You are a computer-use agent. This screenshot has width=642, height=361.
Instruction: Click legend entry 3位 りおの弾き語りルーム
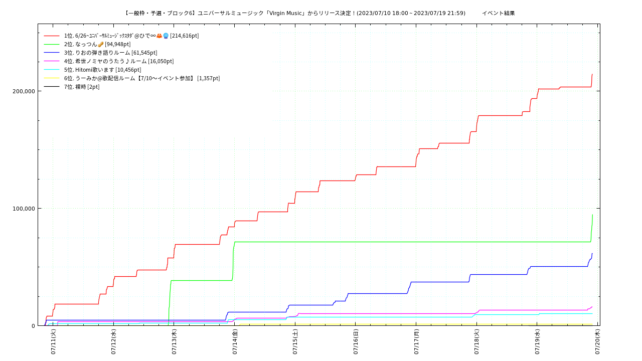click(x=110, y=53)
